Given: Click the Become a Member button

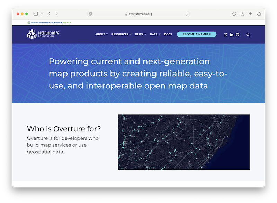Looking at the screenshot, I should (x=197, y=34).
